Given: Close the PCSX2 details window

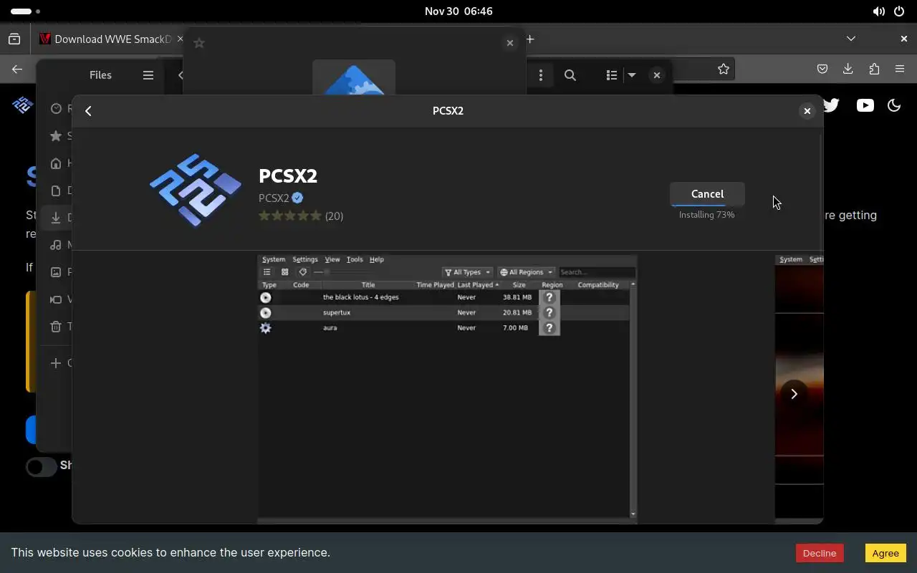Looking at the screenshot, I should coord(807,111).
